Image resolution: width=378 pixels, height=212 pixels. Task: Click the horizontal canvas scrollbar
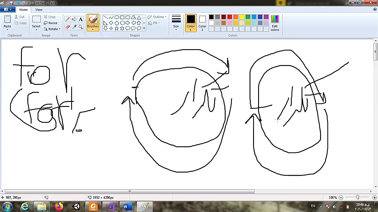[x=130, y=191]
